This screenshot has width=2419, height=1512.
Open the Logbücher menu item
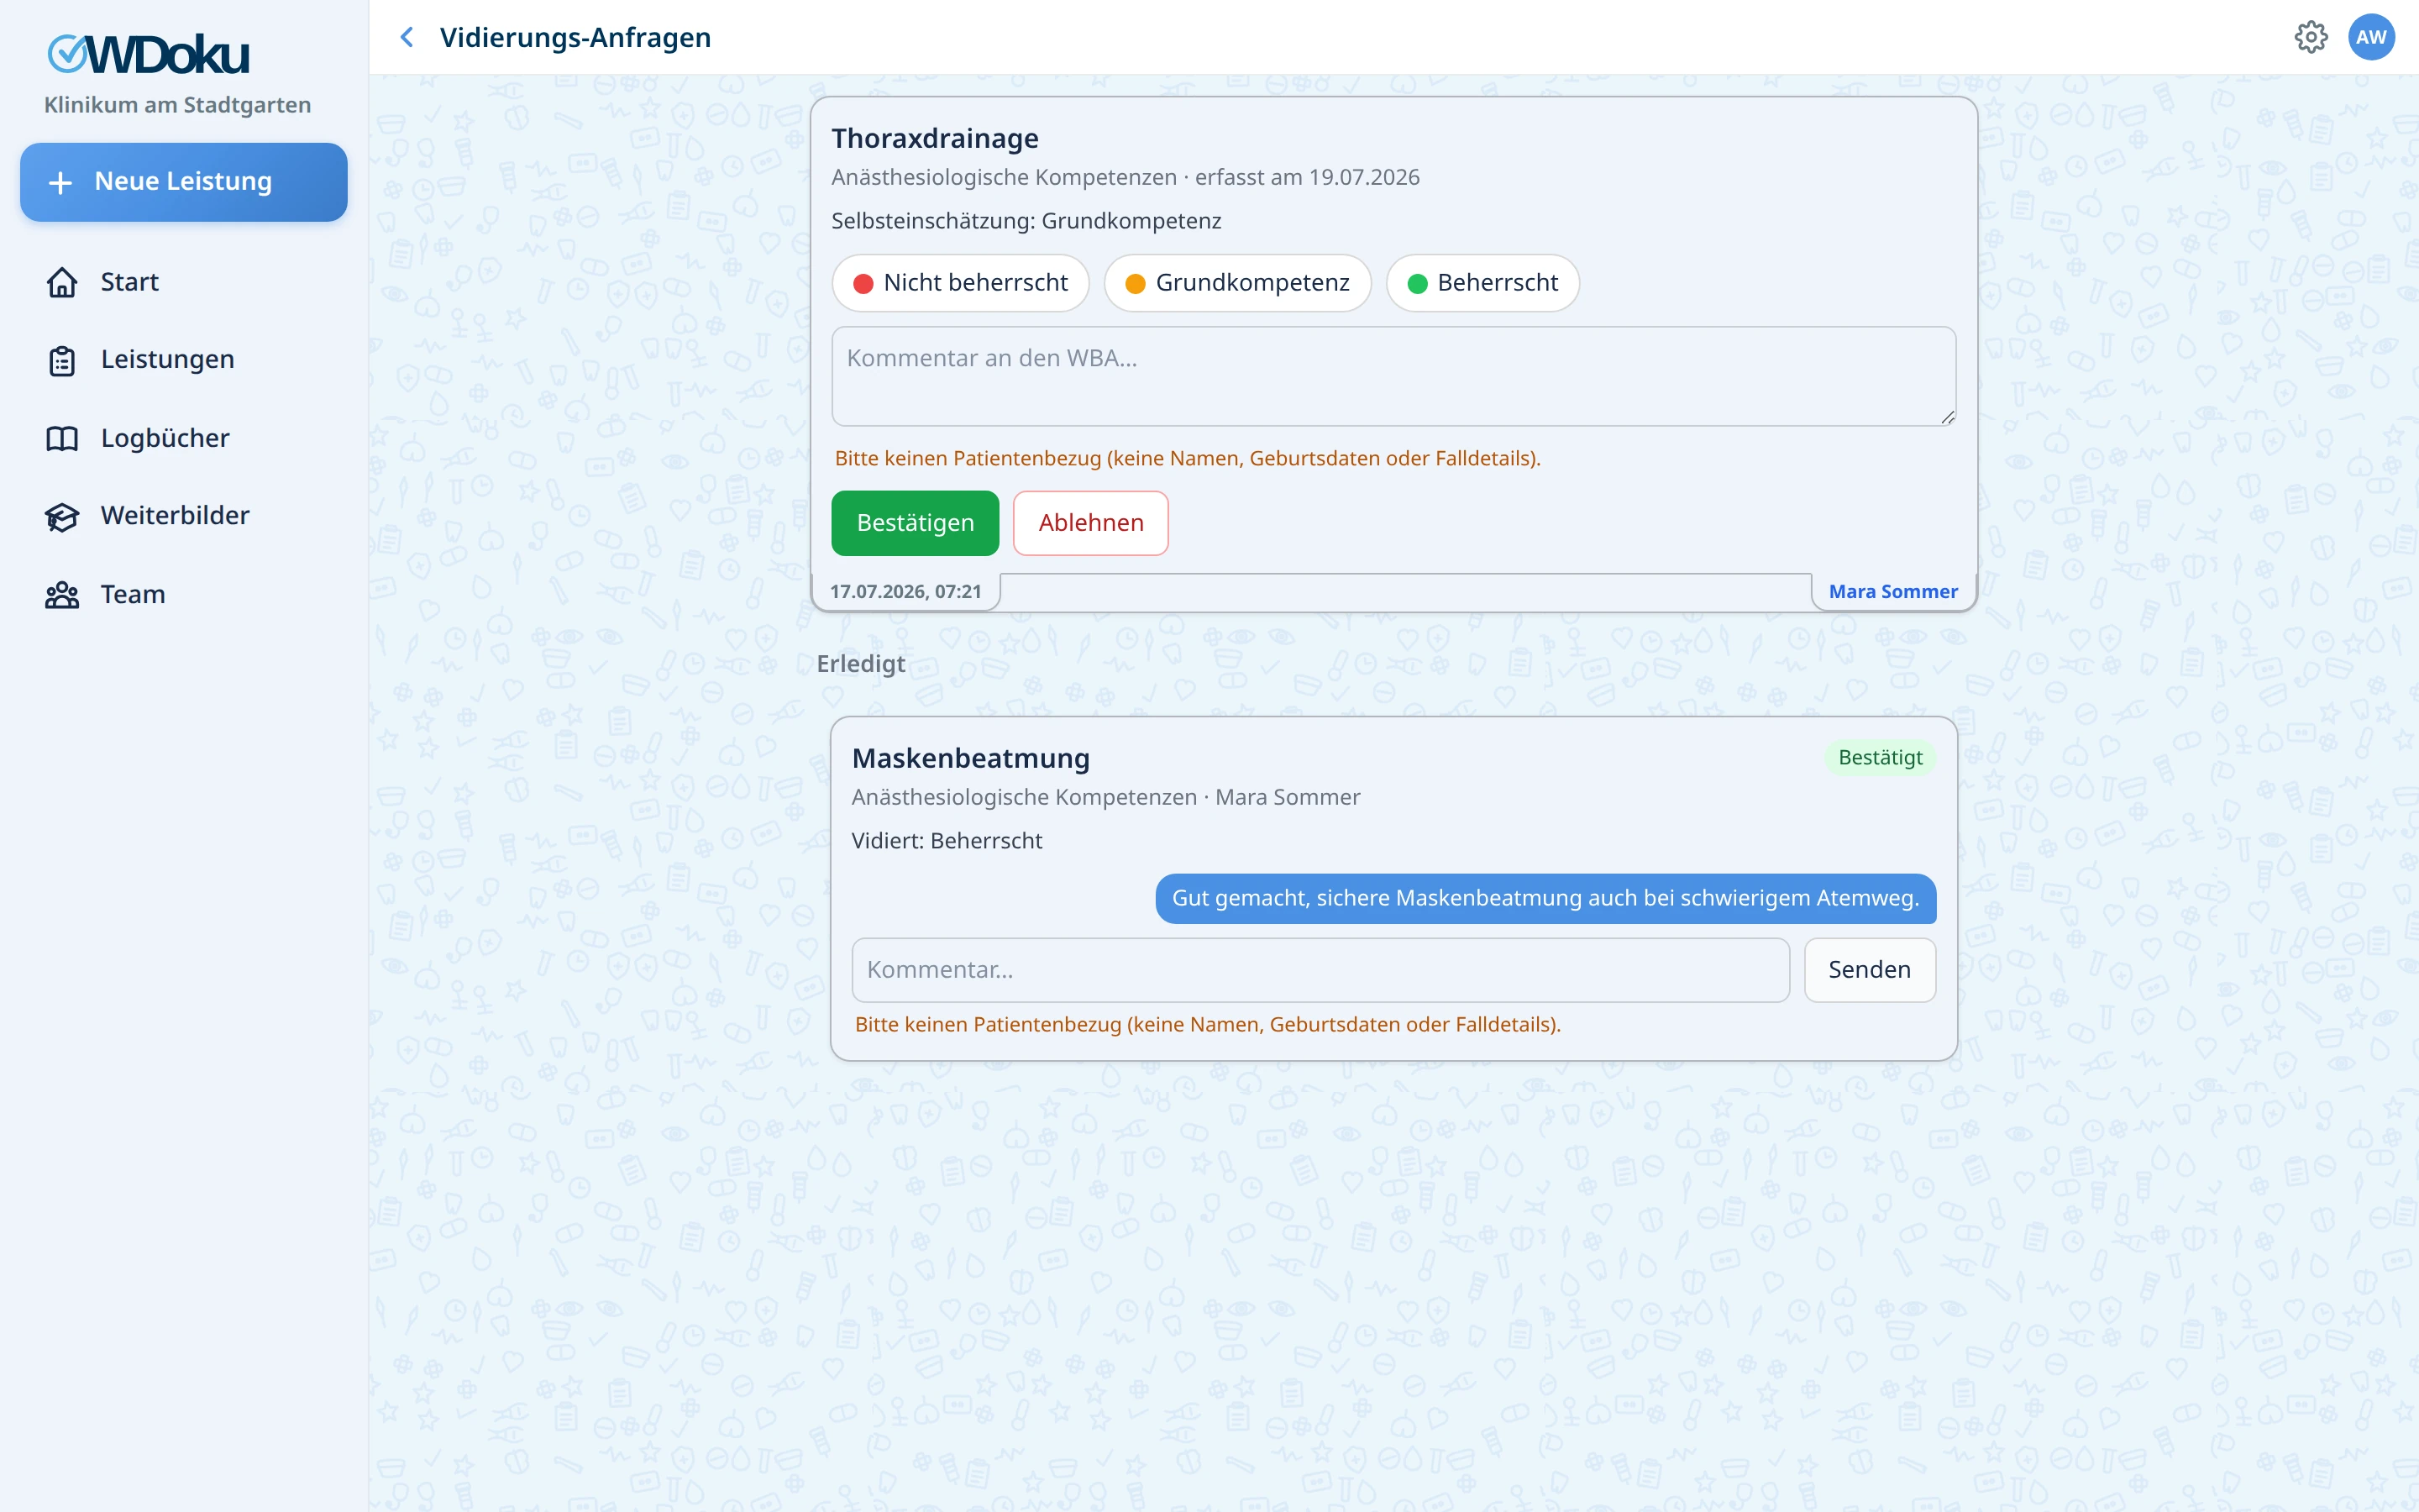coord(184,438)
